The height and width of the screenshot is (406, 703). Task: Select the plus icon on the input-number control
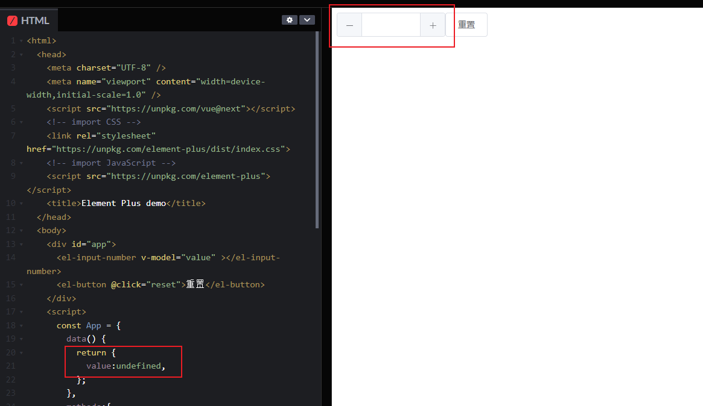[434, 25]
